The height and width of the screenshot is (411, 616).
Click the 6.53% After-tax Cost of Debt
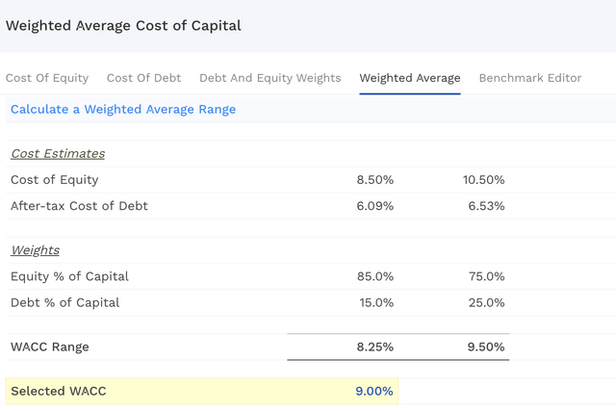[x=484, y=206]
